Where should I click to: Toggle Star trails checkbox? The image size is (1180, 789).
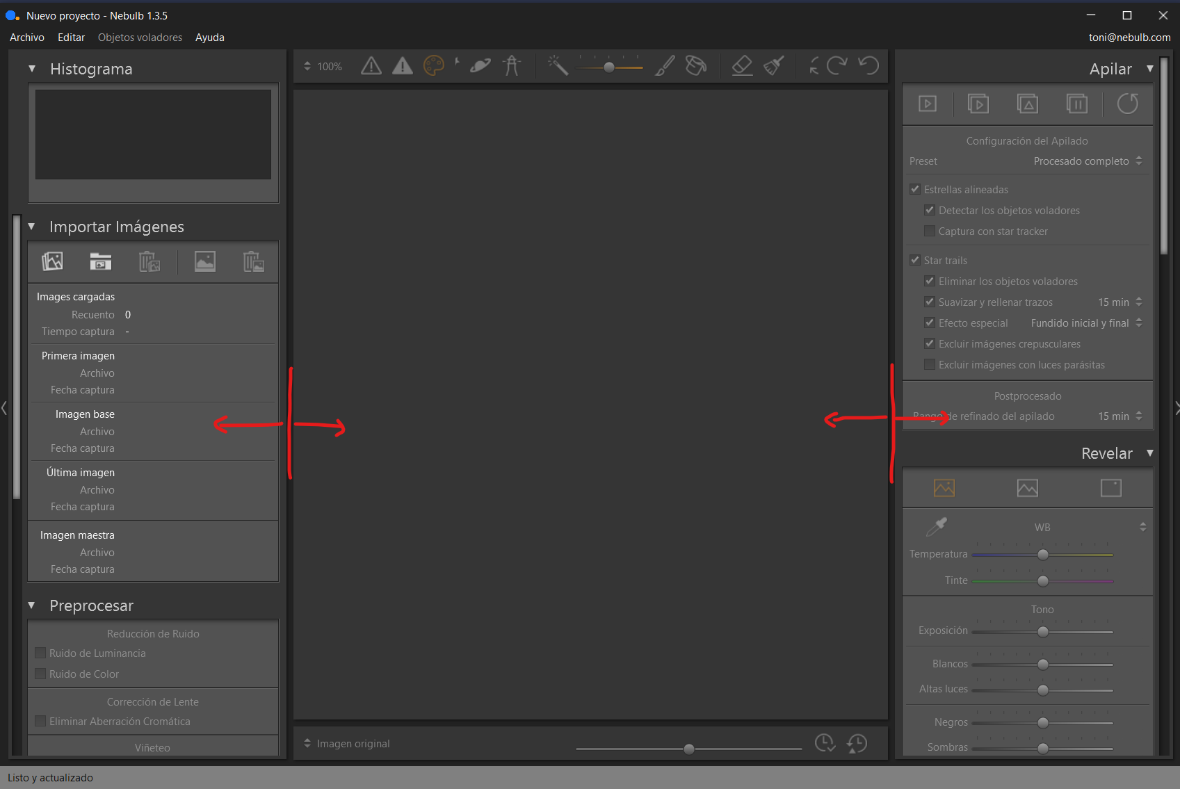(x=915, y=260)
